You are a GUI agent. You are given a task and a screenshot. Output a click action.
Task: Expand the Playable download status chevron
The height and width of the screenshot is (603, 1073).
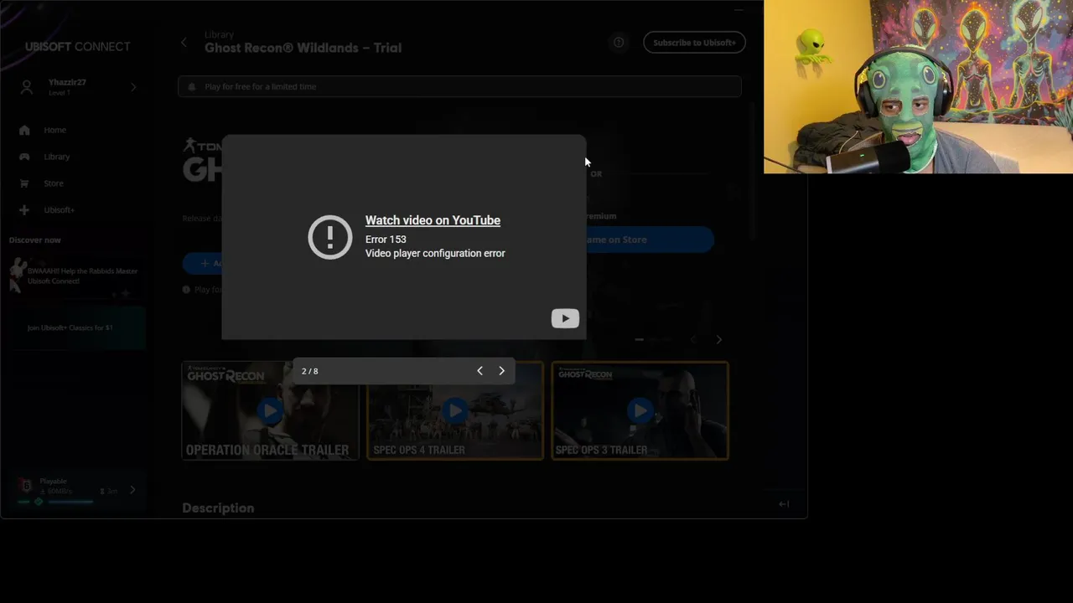click(132, 490)
